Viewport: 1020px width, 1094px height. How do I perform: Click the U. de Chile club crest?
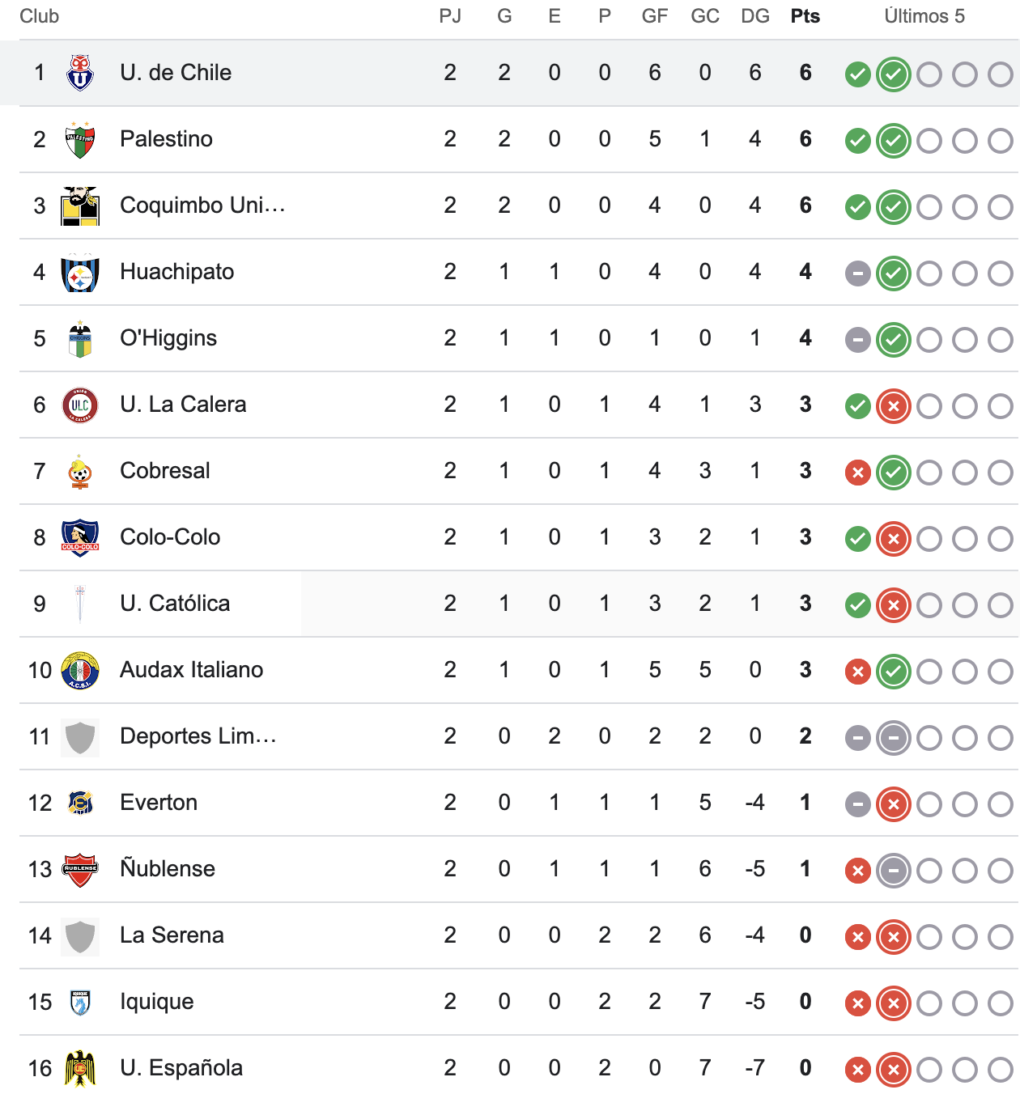coord(79,73)
